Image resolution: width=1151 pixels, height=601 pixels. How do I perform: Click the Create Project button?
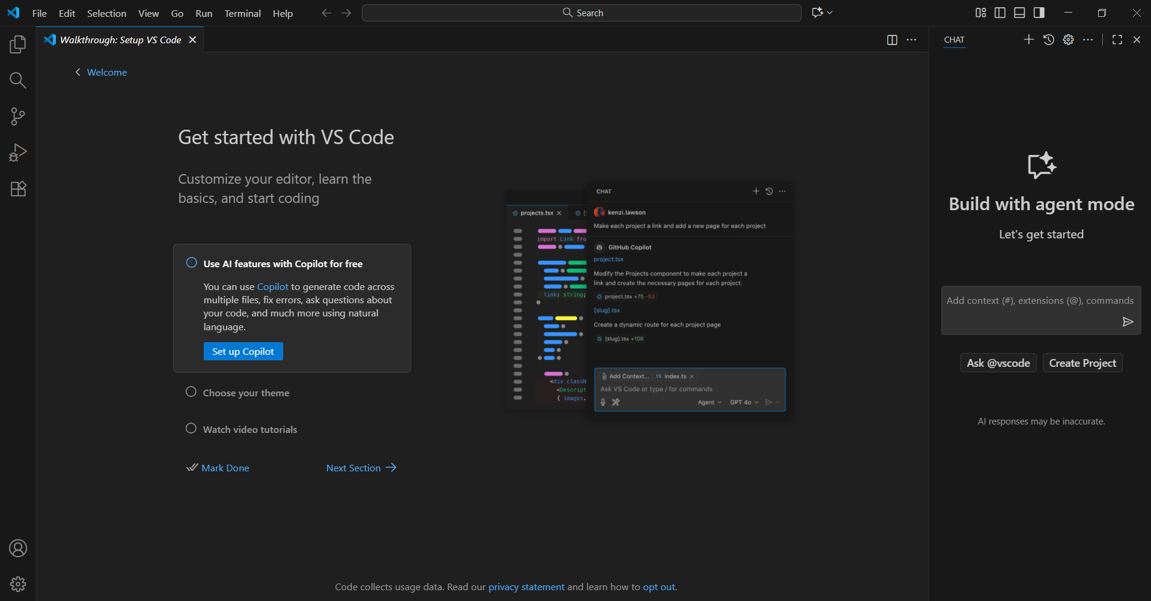(x=1082, y=363)
